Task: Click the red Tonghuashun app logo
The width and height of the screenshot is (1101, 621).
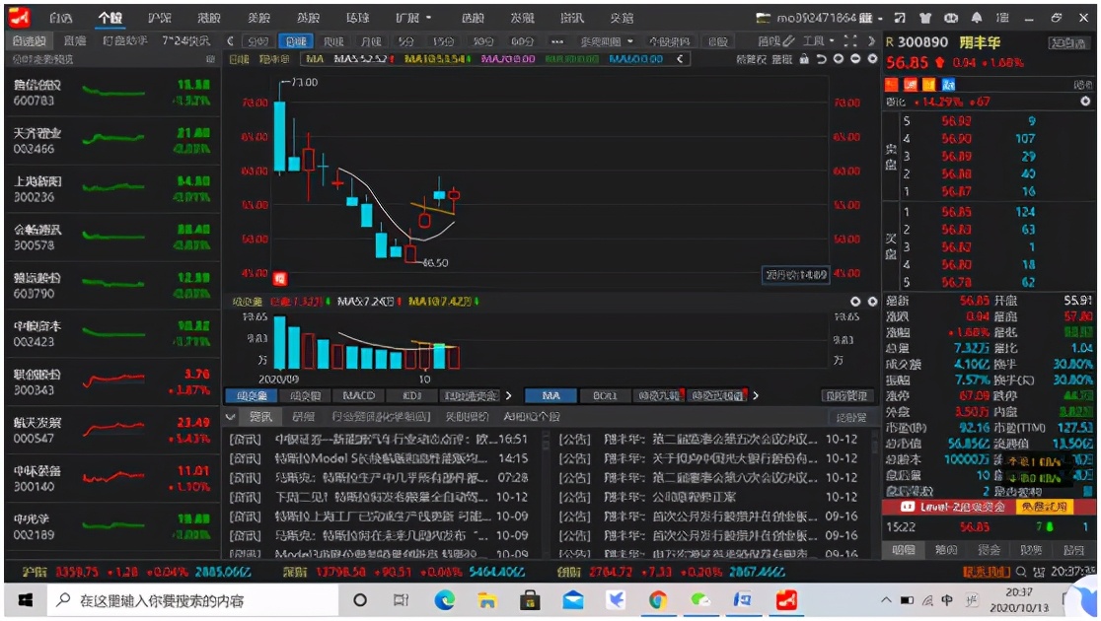Action: pos(20,17)
